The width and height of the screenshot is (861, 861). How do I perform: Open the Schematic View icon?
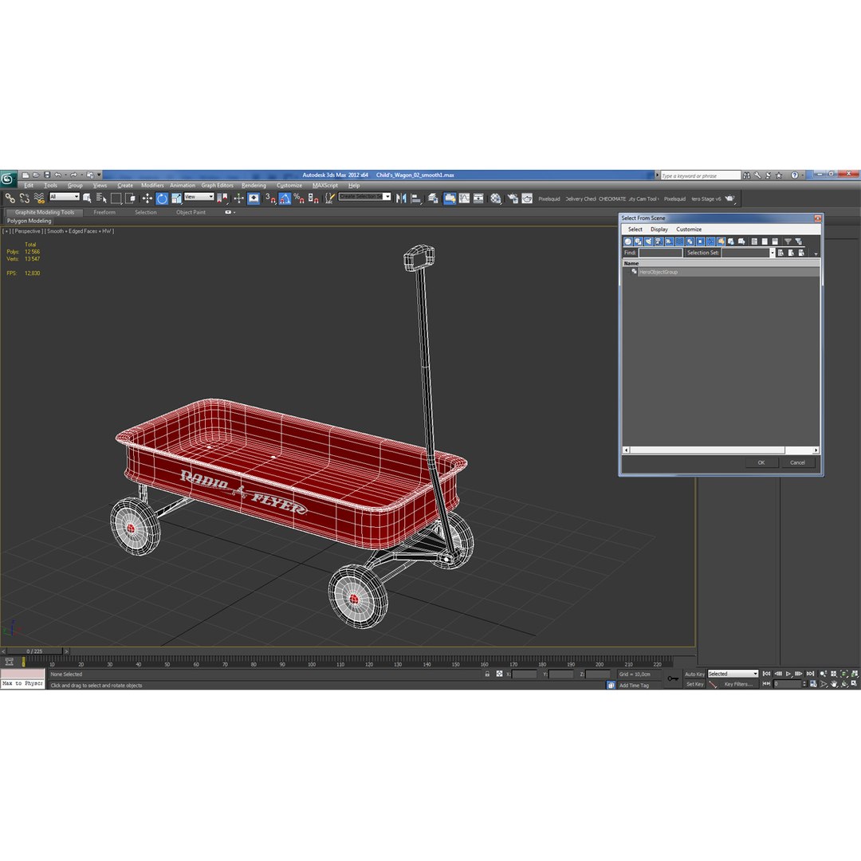tap(478, 199)
